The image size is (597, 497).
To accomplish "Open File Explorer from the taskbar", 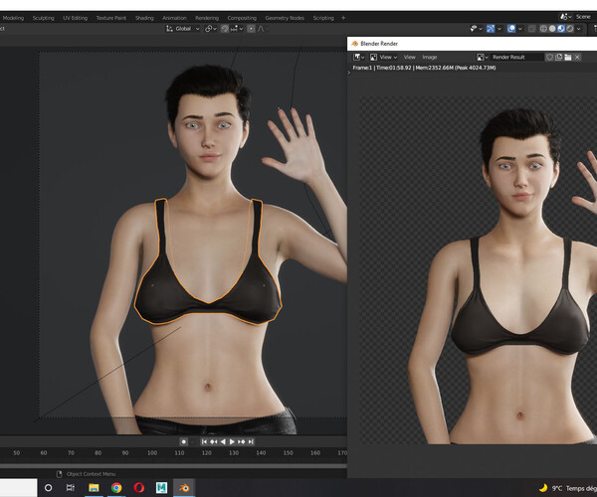I will (94, 488).
